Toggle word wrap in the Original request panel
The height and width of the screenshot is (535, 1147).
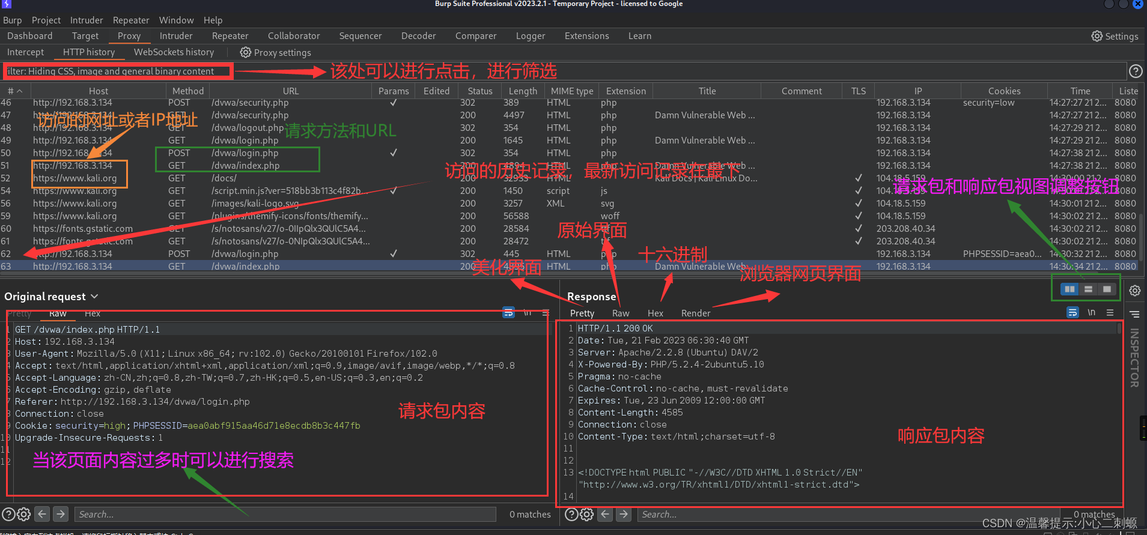coord(508,312)
